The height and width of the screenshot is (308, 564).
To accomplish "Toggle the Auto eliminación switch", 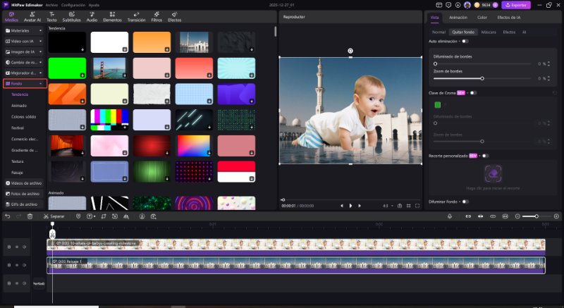I will coord(465,42).
